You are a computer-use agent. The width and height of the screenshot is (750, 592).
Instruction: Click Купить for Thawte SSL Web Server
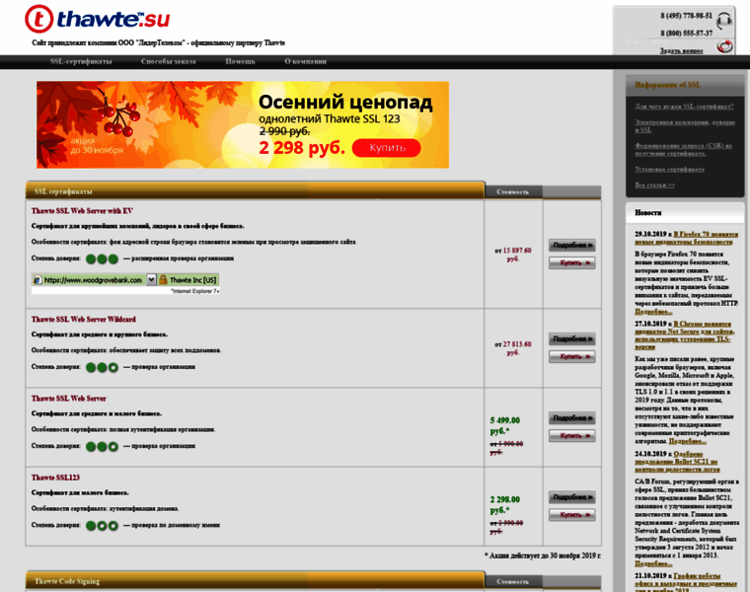572,436
